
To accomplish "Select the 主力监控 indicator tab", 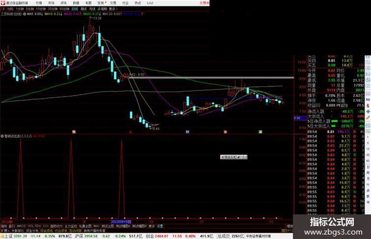I will tap(71, 226).
